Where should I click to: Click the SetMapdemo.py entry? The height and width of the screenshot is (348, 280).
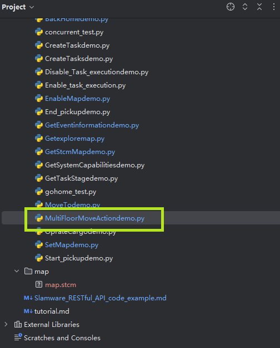pyautogui.click(x=72, y=245)
